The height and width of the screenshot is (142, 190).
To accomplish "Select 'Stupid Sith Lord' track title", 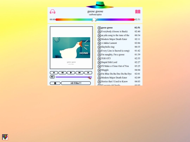I will 109,62.
